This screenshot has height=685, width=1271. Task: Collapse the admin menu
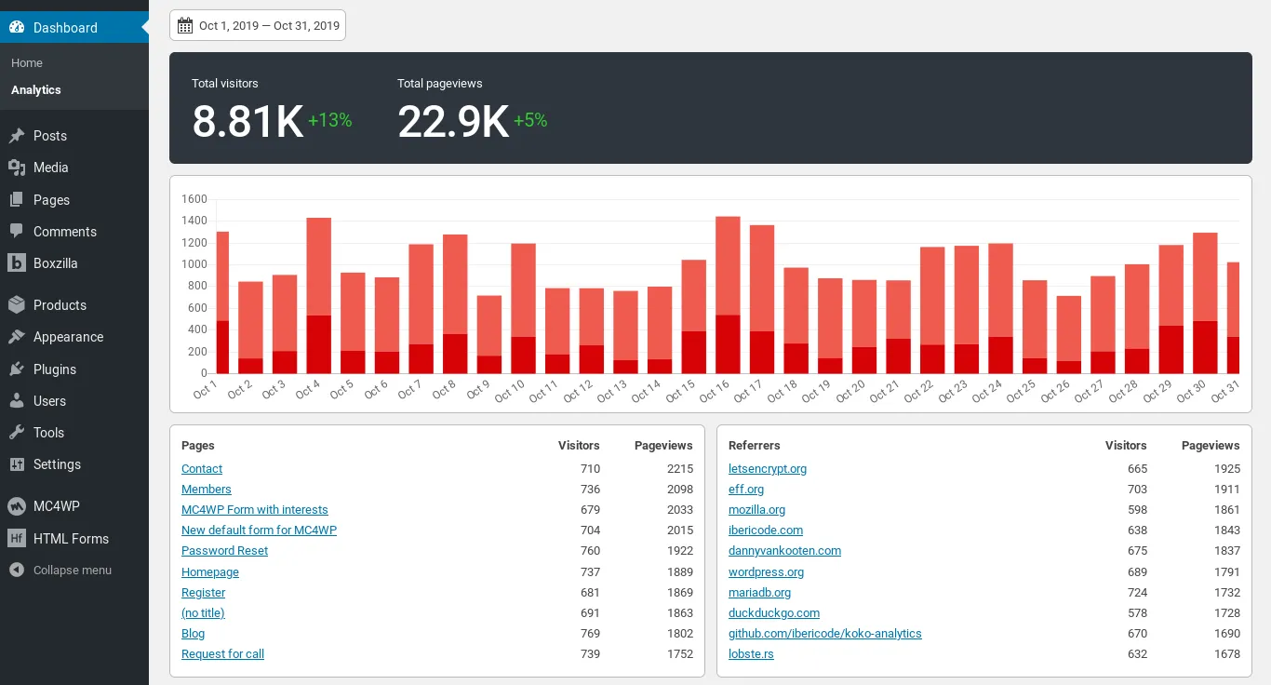pyautogui.click(x=74, y=570)
